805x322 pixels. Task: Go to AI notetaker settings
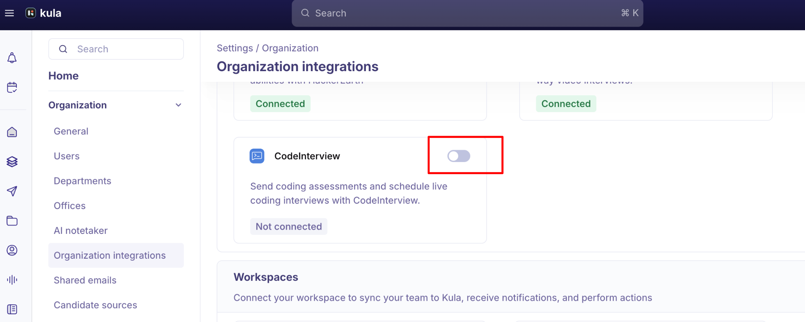pyautogui.click(x=81, y=230)
